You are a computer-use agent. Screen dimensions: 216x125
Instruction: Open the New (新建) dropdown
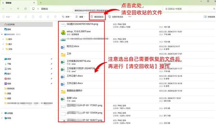click(7, 17)
